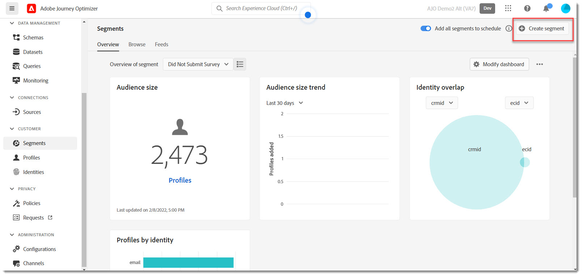Screen dimensions: 582x276
Task: Click the main page vertical scrollbar
Action: 575,127
